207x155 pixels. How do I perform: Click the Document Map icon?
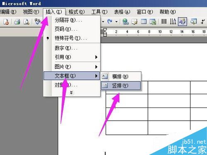(193, 21)
